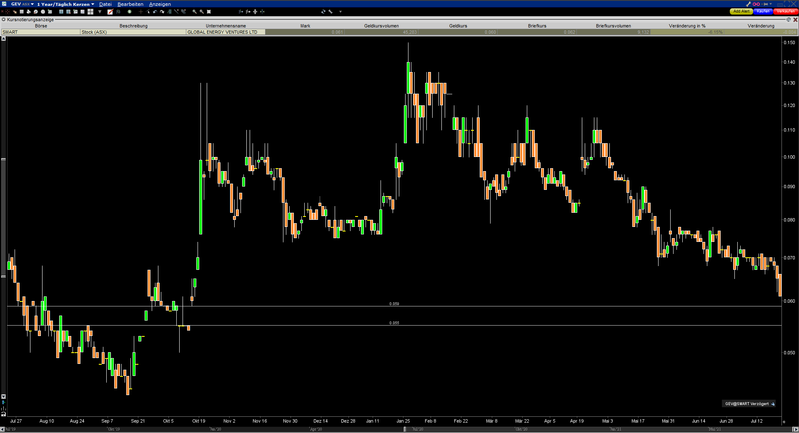The width and height of the screenshot is (799, 433).
Task: Click the zoom in magnifier icon
Action: (x=194, y=12)
